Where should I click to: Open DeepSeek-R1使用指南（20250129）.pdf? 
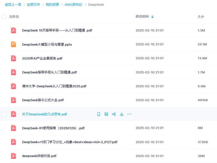53,128
